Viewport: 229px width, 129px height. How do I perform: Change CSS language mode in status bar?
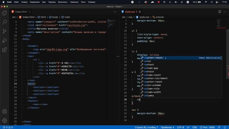pyautogui.click(x=195, y=128)
